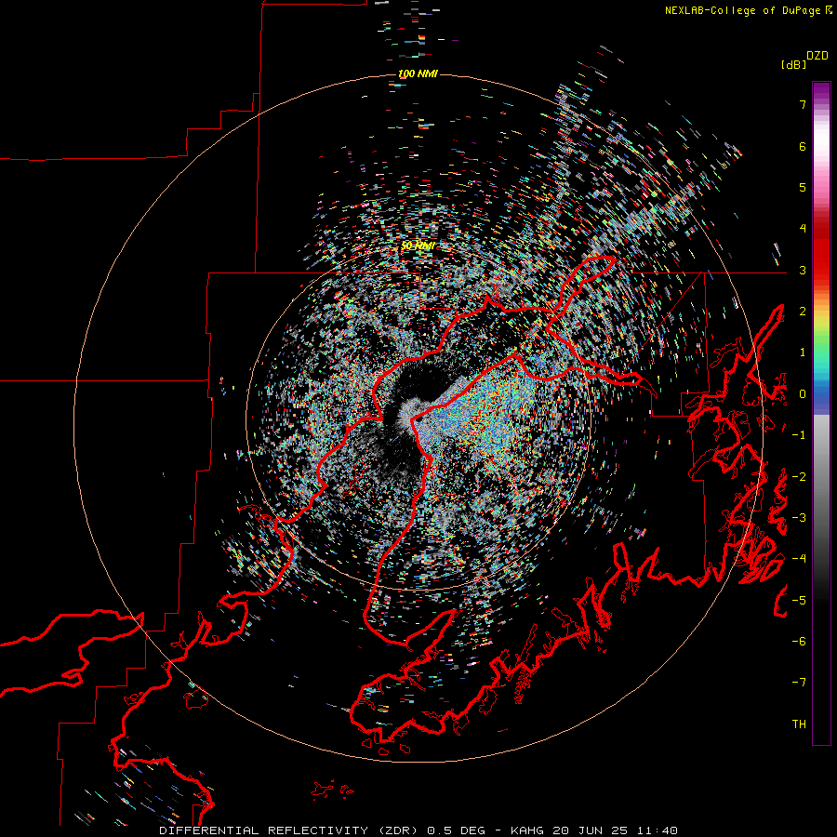Click the NEXLAB-College of DuPage watermark text
This screenshot has width=837, height=837.
742,10
